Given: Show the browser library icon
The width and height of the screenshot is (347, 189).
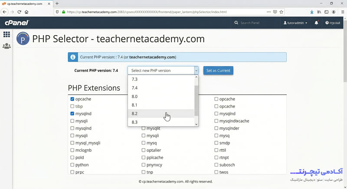Looking at the screenshot, I should click(319, 12).
